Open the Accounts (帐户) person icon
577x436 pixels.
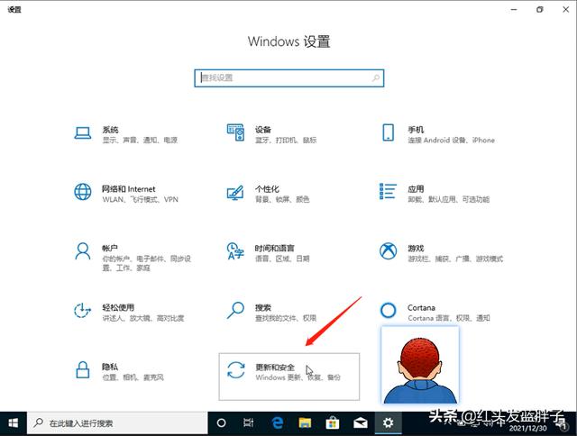[x=83, y=251]
